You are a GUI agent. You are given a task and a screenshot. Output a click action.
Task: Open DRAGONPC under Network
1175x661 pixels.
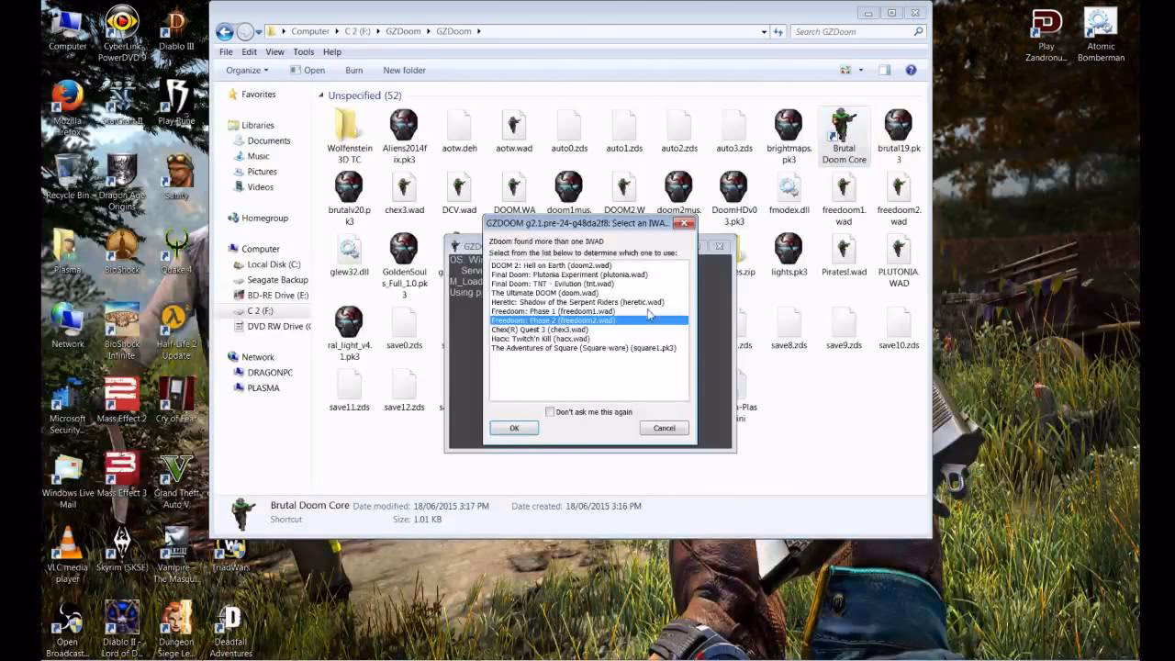click(x=271, y=373)
